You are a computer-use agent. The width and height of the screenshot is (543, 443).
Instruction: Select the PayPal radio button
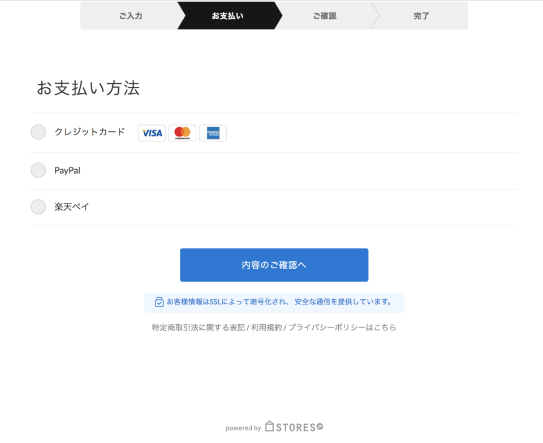38,170
